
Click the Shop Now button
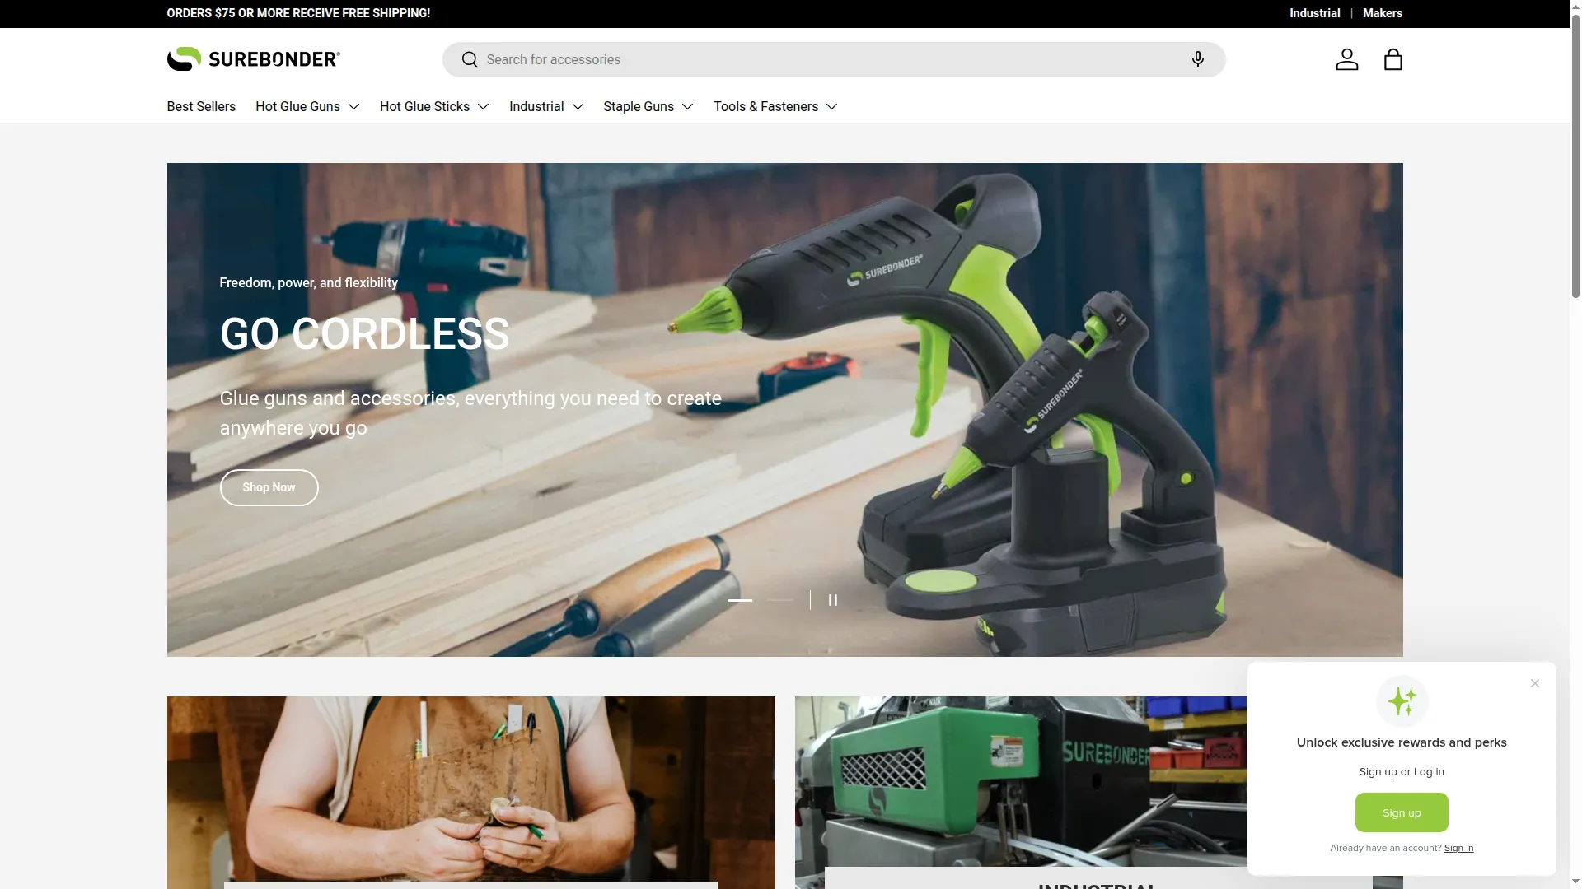pos(269,488)
